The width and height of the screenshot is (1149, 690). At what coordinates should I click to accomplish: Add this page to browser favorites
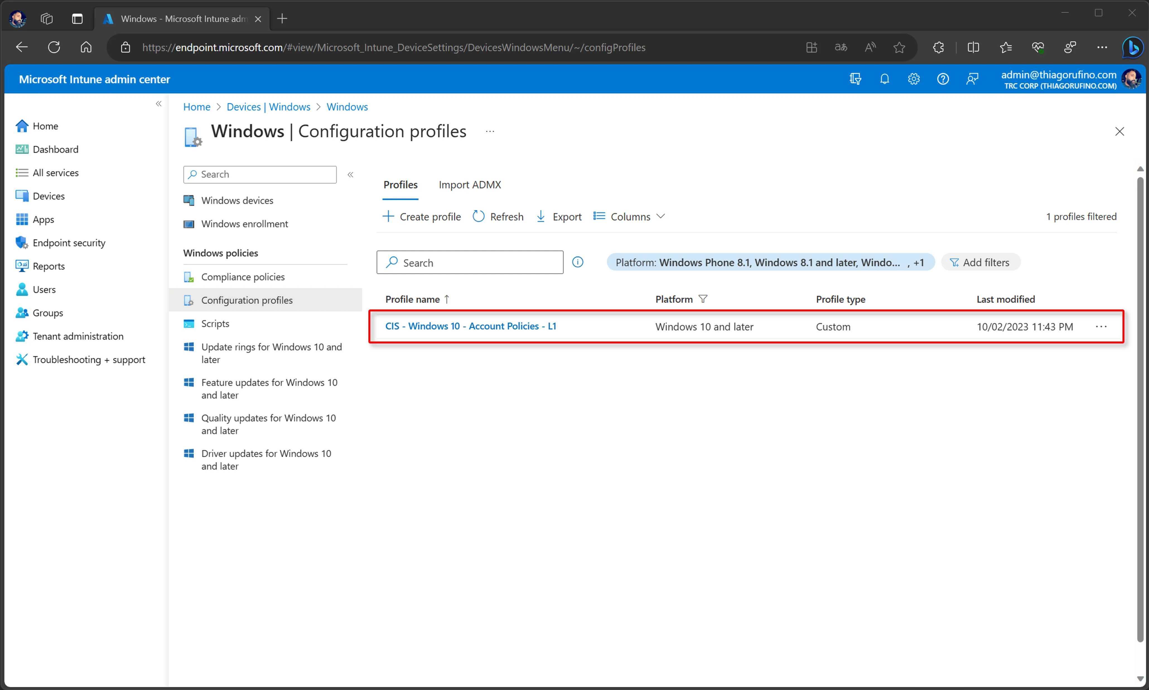pos(899,47)
